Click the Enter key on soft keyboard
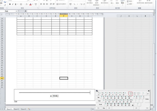The image size is (157, 111). [147, 99]
